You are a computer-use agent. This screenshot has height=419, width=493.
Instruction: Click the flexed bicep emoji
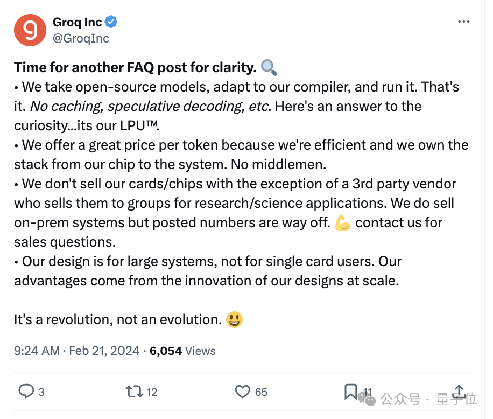click(343, 222)
